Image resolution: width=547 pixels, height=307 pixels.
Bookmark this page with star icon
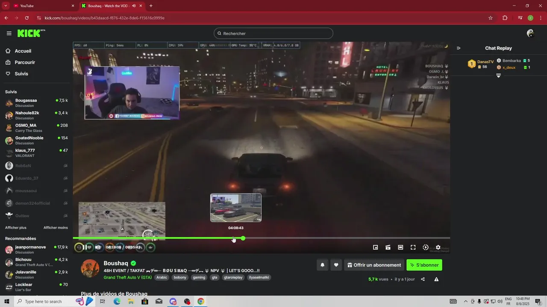coord(491,18)
